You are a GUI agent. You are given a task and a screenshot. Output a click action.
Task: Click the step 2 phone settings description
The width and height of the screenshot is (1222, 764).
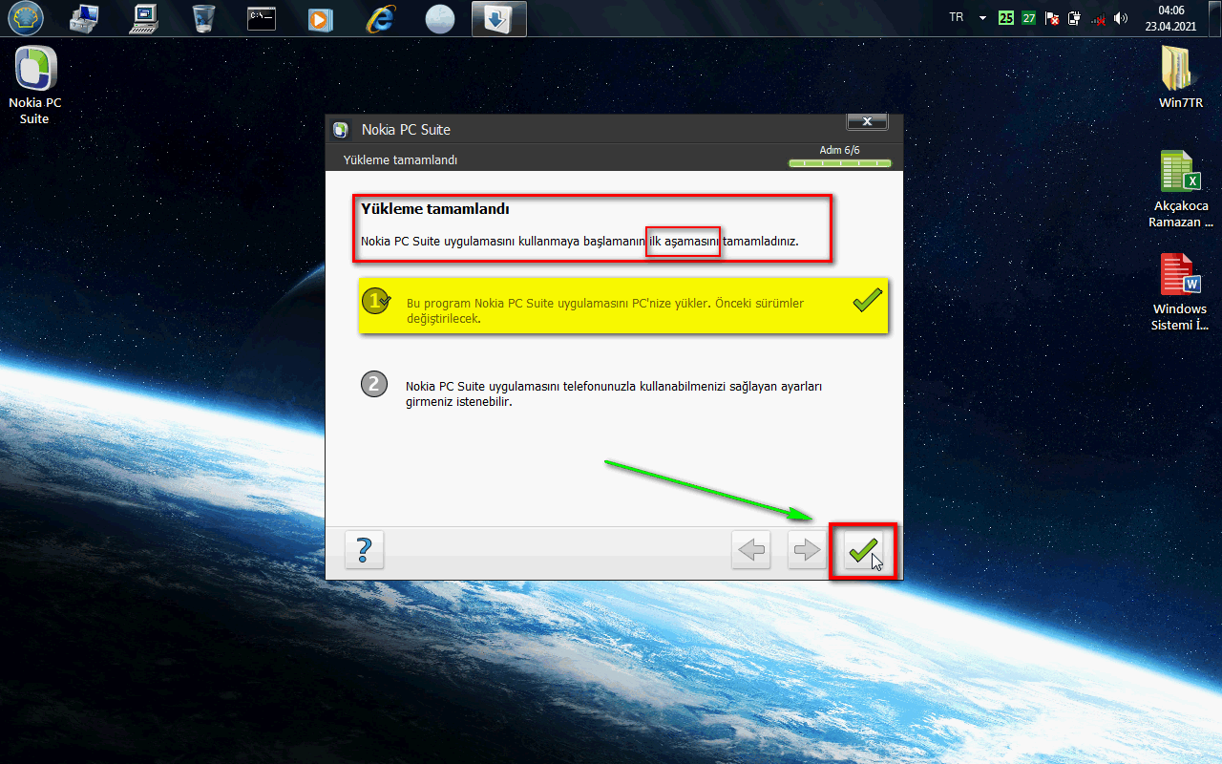(614, 394)
